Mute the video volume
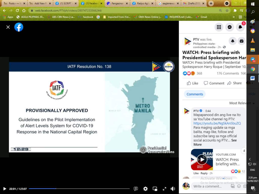Viewport: 259px width, 194px height. point(173,189)
